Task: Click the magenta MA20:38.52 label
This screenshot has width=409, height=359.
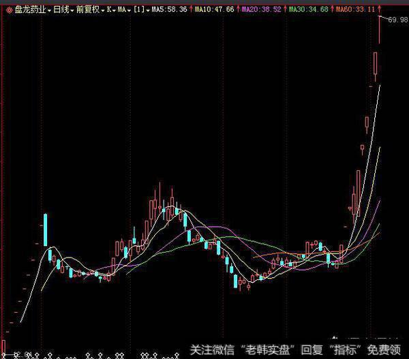Action: (262, 10)
